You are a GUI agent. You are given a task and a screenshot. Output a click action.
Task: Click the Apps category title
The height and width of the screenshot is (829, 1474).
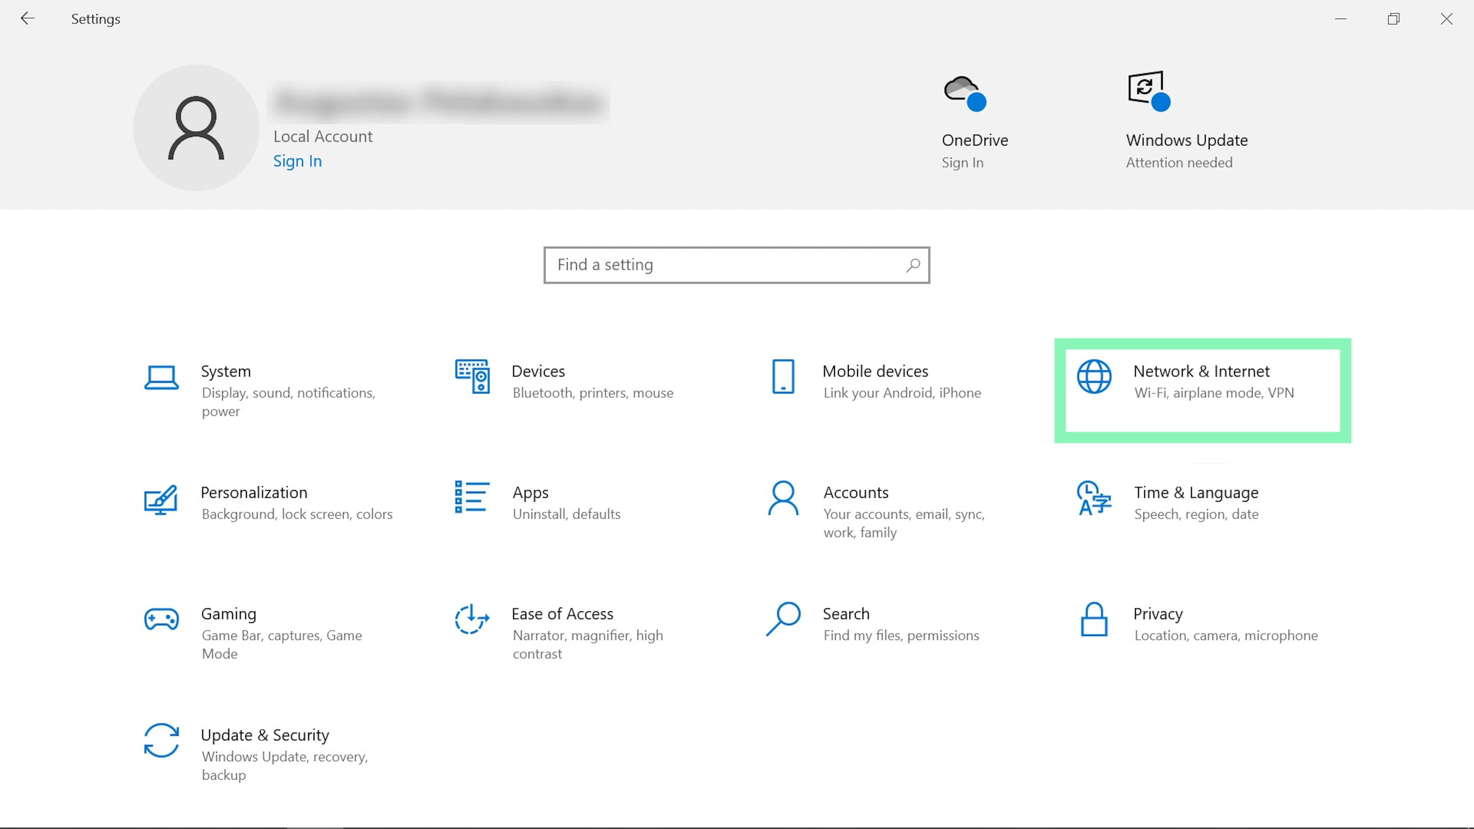530,492
